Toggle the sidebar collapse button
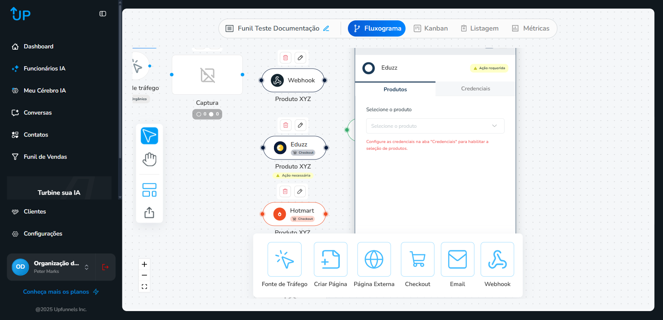 (103, 14)
